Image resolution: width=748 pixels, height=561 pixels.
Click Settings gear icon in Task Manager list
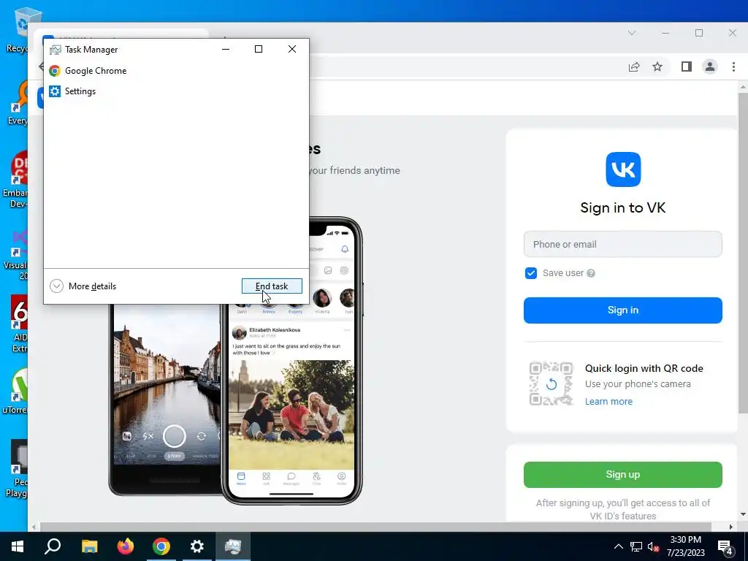pyautogui.click(x=55, y=91)
